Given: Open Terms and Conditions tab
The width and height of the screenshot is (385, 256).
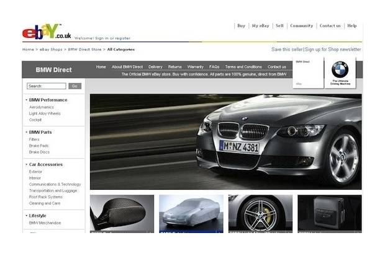Looking at the screenshot, I should coord(243,67).
